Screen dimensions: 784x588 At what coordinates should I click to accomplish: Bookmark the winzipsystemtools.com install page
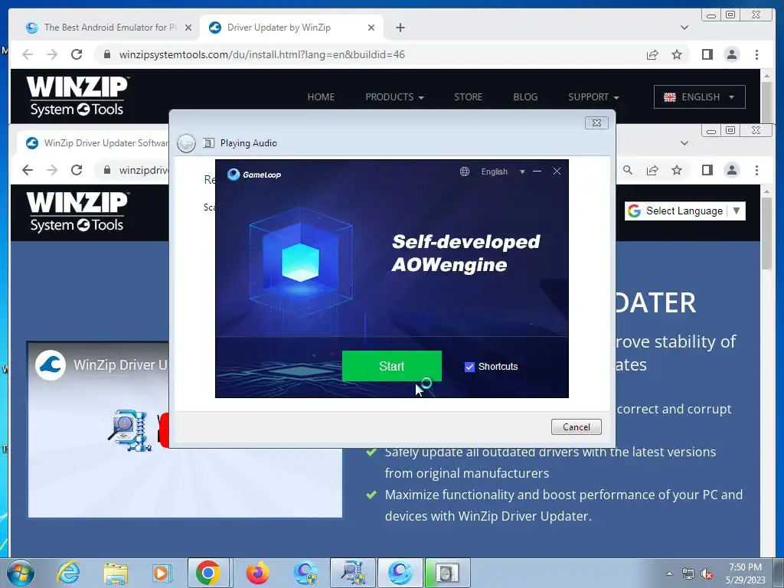pyautogui.click(x=677, y=54)
